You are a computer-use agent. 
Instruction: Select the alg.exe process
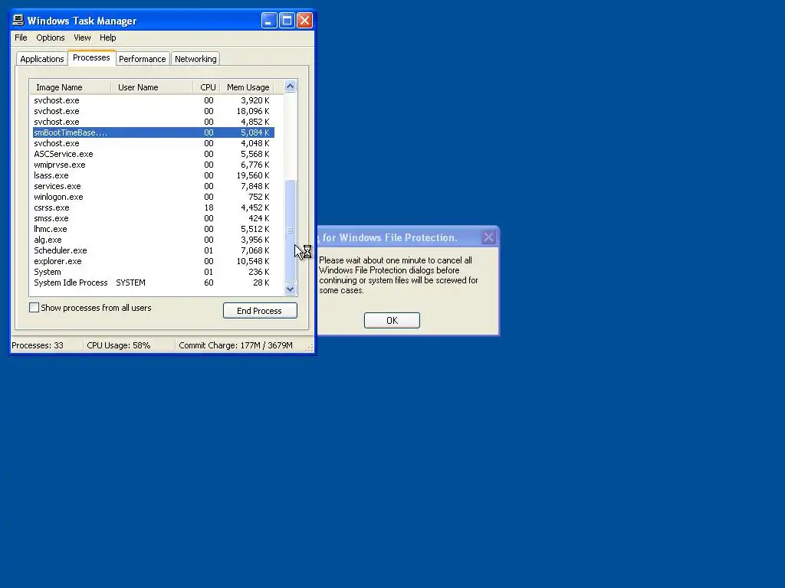153,240
